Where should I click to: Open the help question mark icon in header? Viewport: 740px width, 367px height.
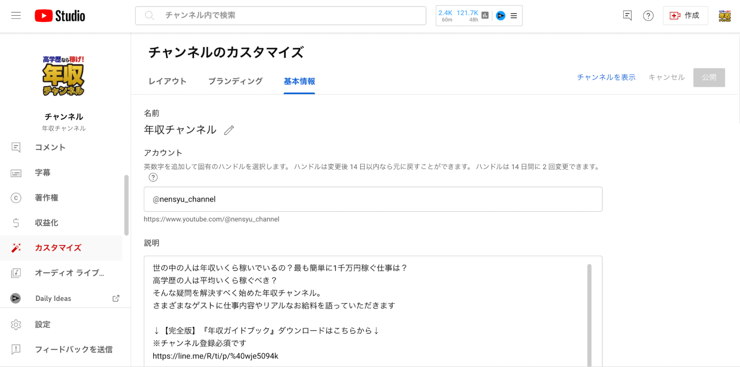(648, 16)
